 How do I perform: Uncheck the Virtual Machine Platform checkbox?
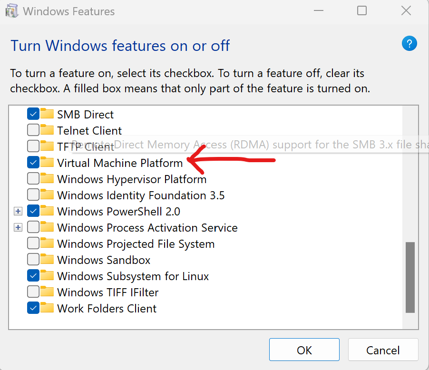point(33,163)
